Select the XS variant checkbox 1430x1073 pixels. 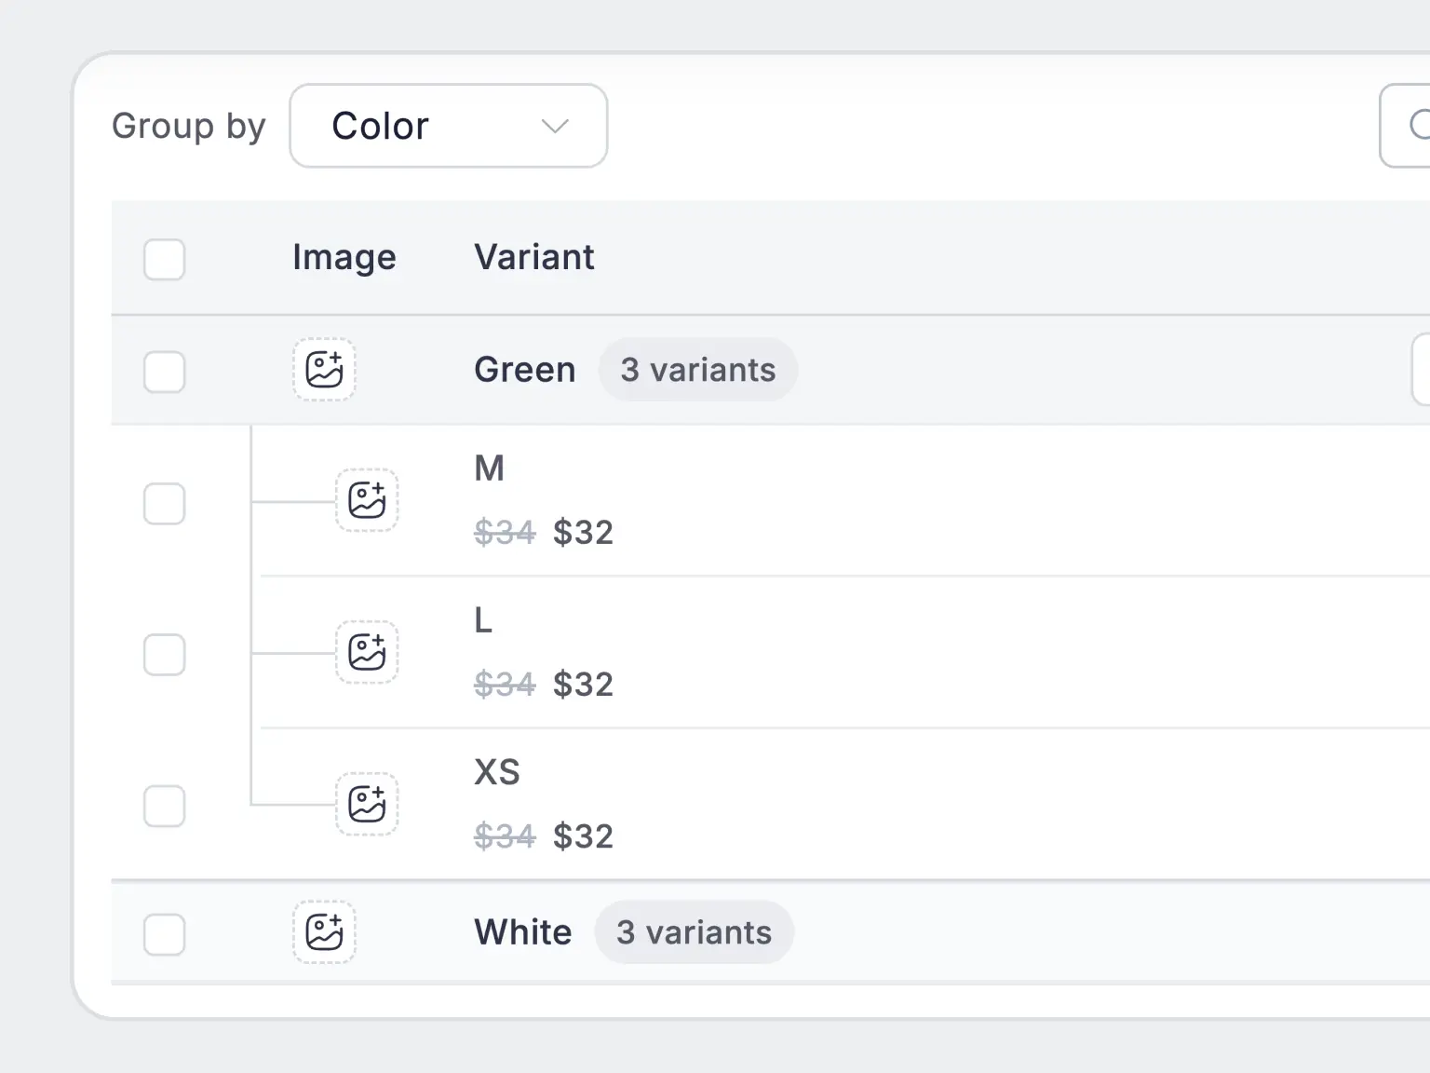tap(165, 806)
